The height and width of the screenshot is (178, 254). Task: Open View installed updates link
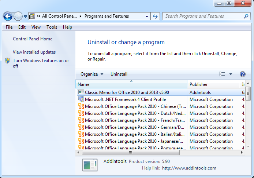[x=34, y=52]
